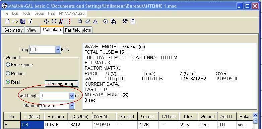The height and width of the screenshot is (129, 262).
Task: Click the red stacked-lines icon
Action: (69, 21)
